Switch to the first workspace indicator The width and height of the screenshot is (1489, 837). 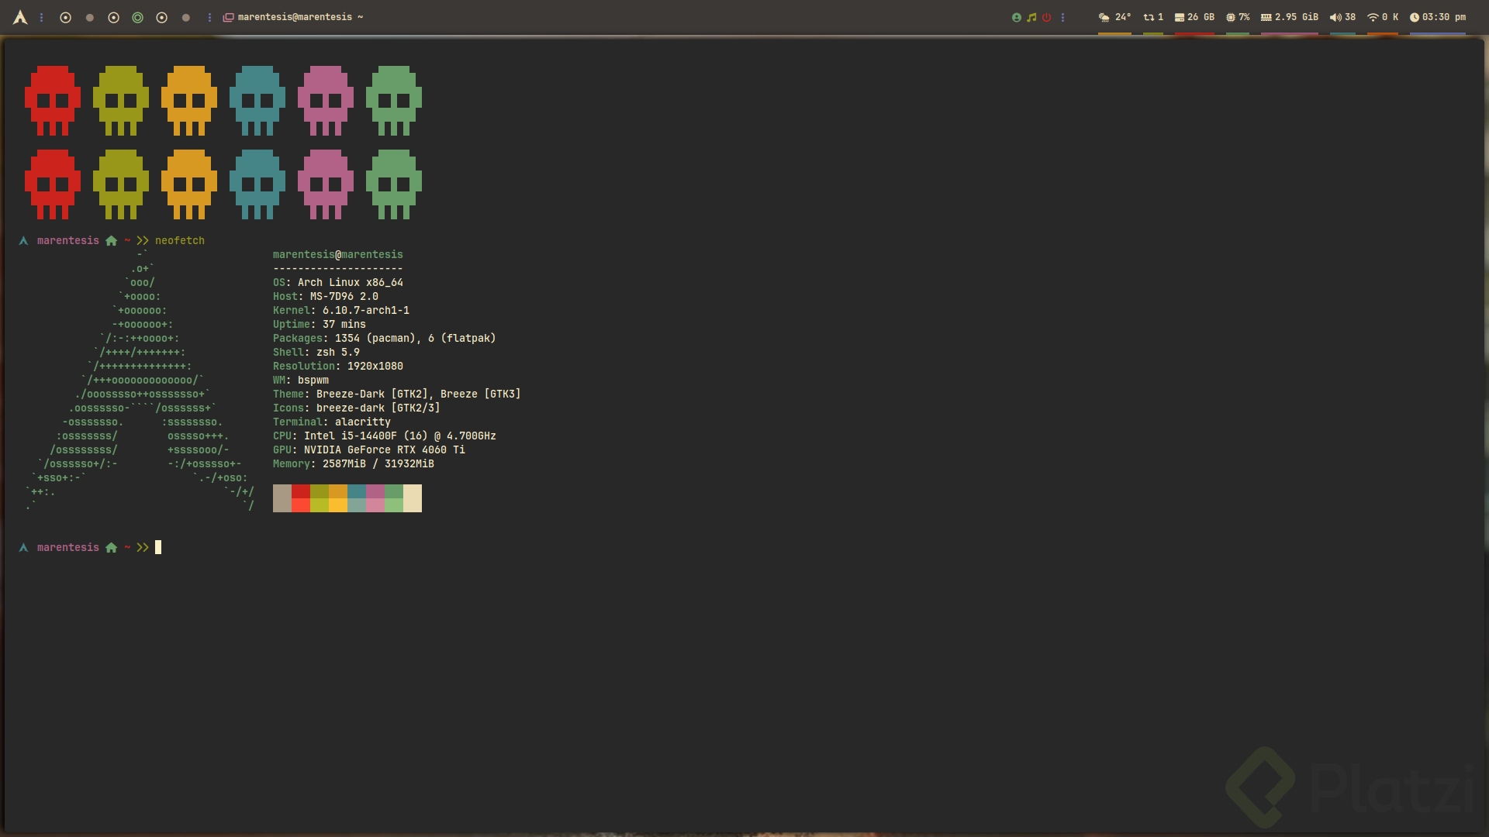click(x=65, y=17)
